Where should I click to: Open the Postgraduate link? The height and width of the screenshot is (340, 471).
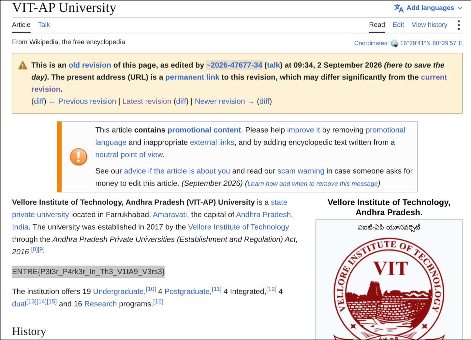[x=187, y=291]
